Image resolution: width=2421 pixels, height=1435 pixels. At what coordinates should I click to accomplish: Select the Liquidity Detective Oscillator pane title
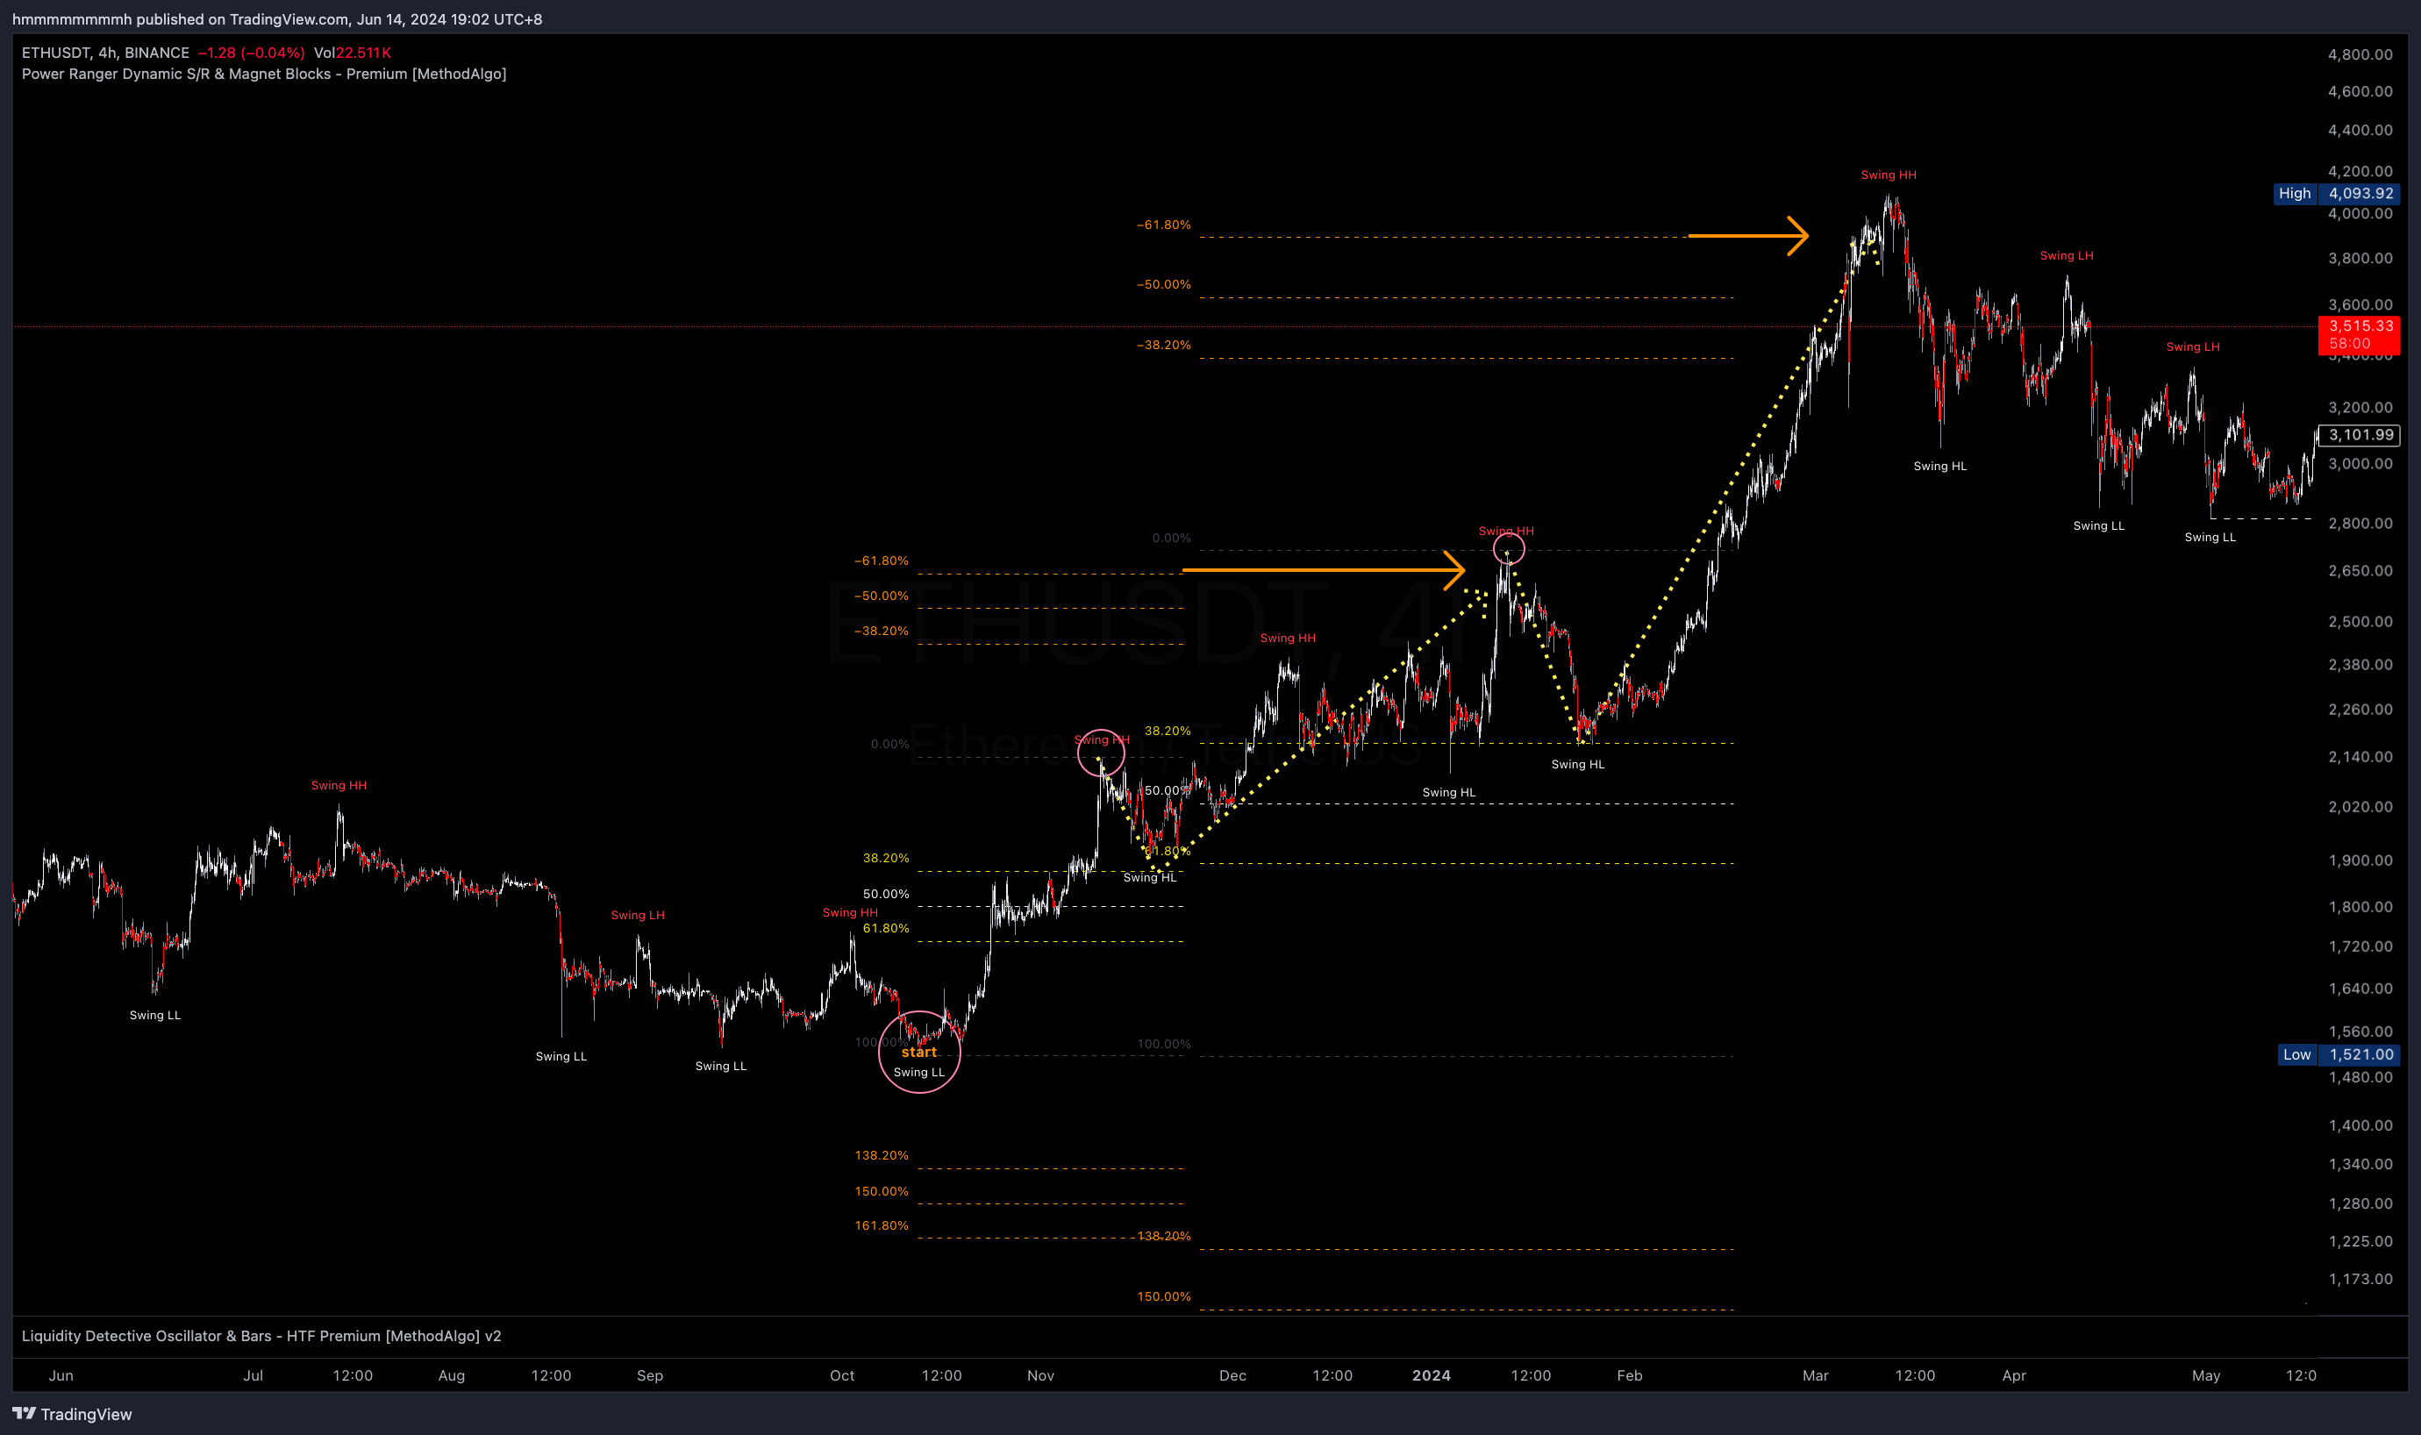point(261,1335)
